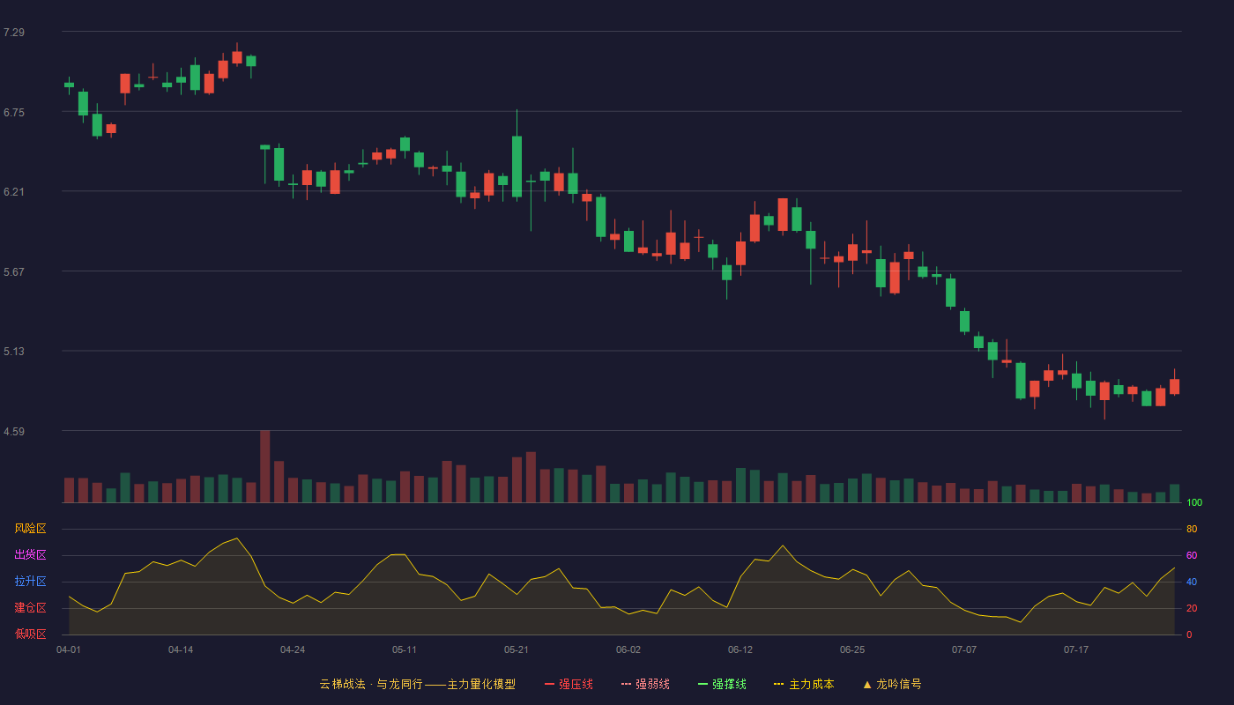This screenshot has width=1234, height=705.
Task: Click the 05-21 date label
Action: pos(517,649)
